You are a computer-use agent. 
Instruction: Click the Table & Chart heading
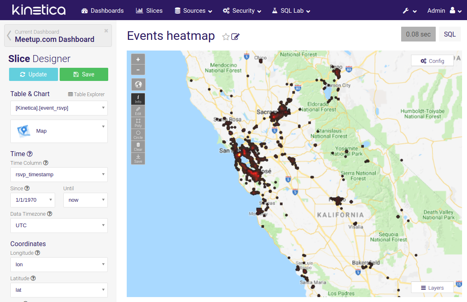pyautogui.click(x=30, y=94)
